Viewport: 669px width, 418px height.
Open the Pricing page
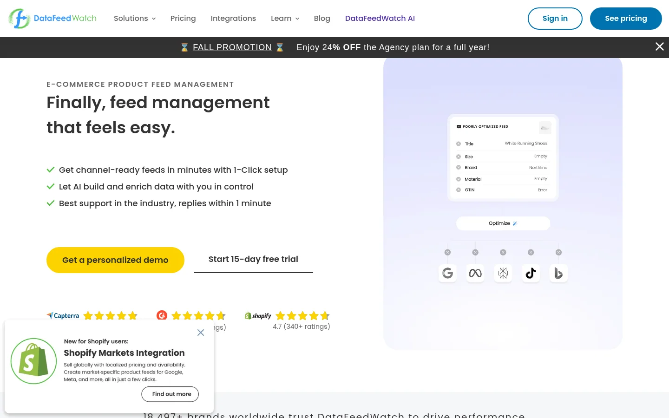coord(183,19)
